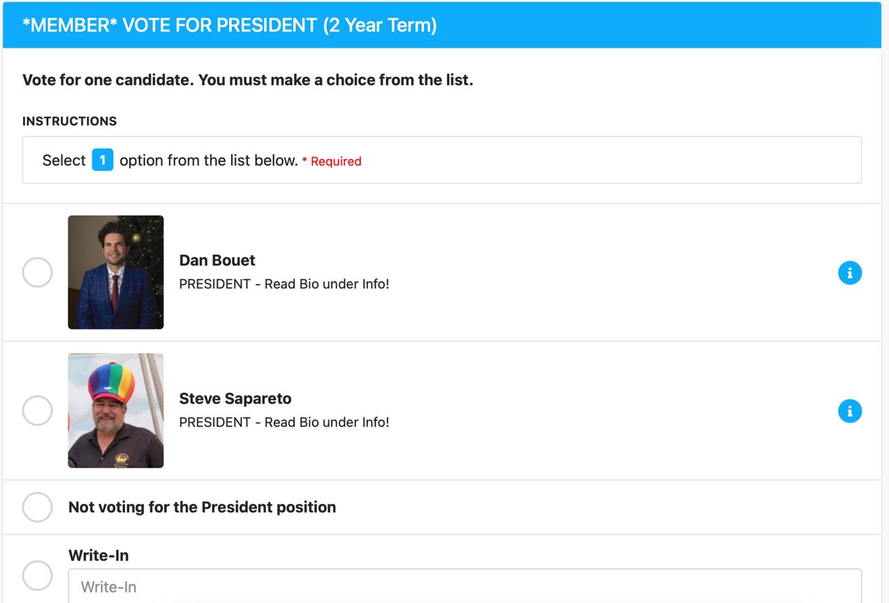This screenshot has height=603, width=889.
Task: Open the info icon for Steve Sapareto
Action: [x=849, y=411]
